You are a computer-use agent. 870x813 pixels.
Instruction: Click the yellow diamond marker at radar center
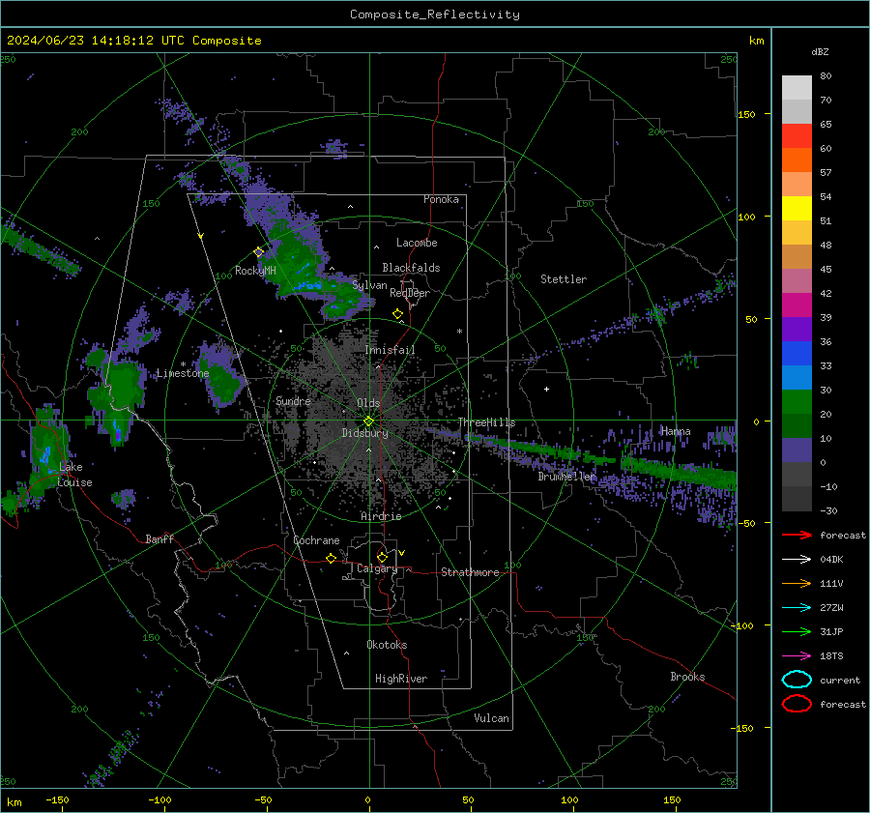point(369,421)
